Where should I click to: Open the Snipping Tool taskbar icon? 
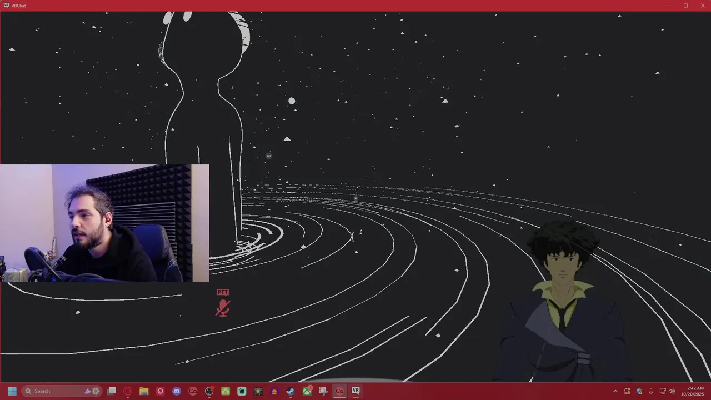point(323,391)
